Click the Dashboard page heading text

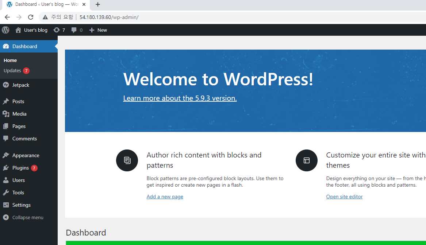click(86, 233)
